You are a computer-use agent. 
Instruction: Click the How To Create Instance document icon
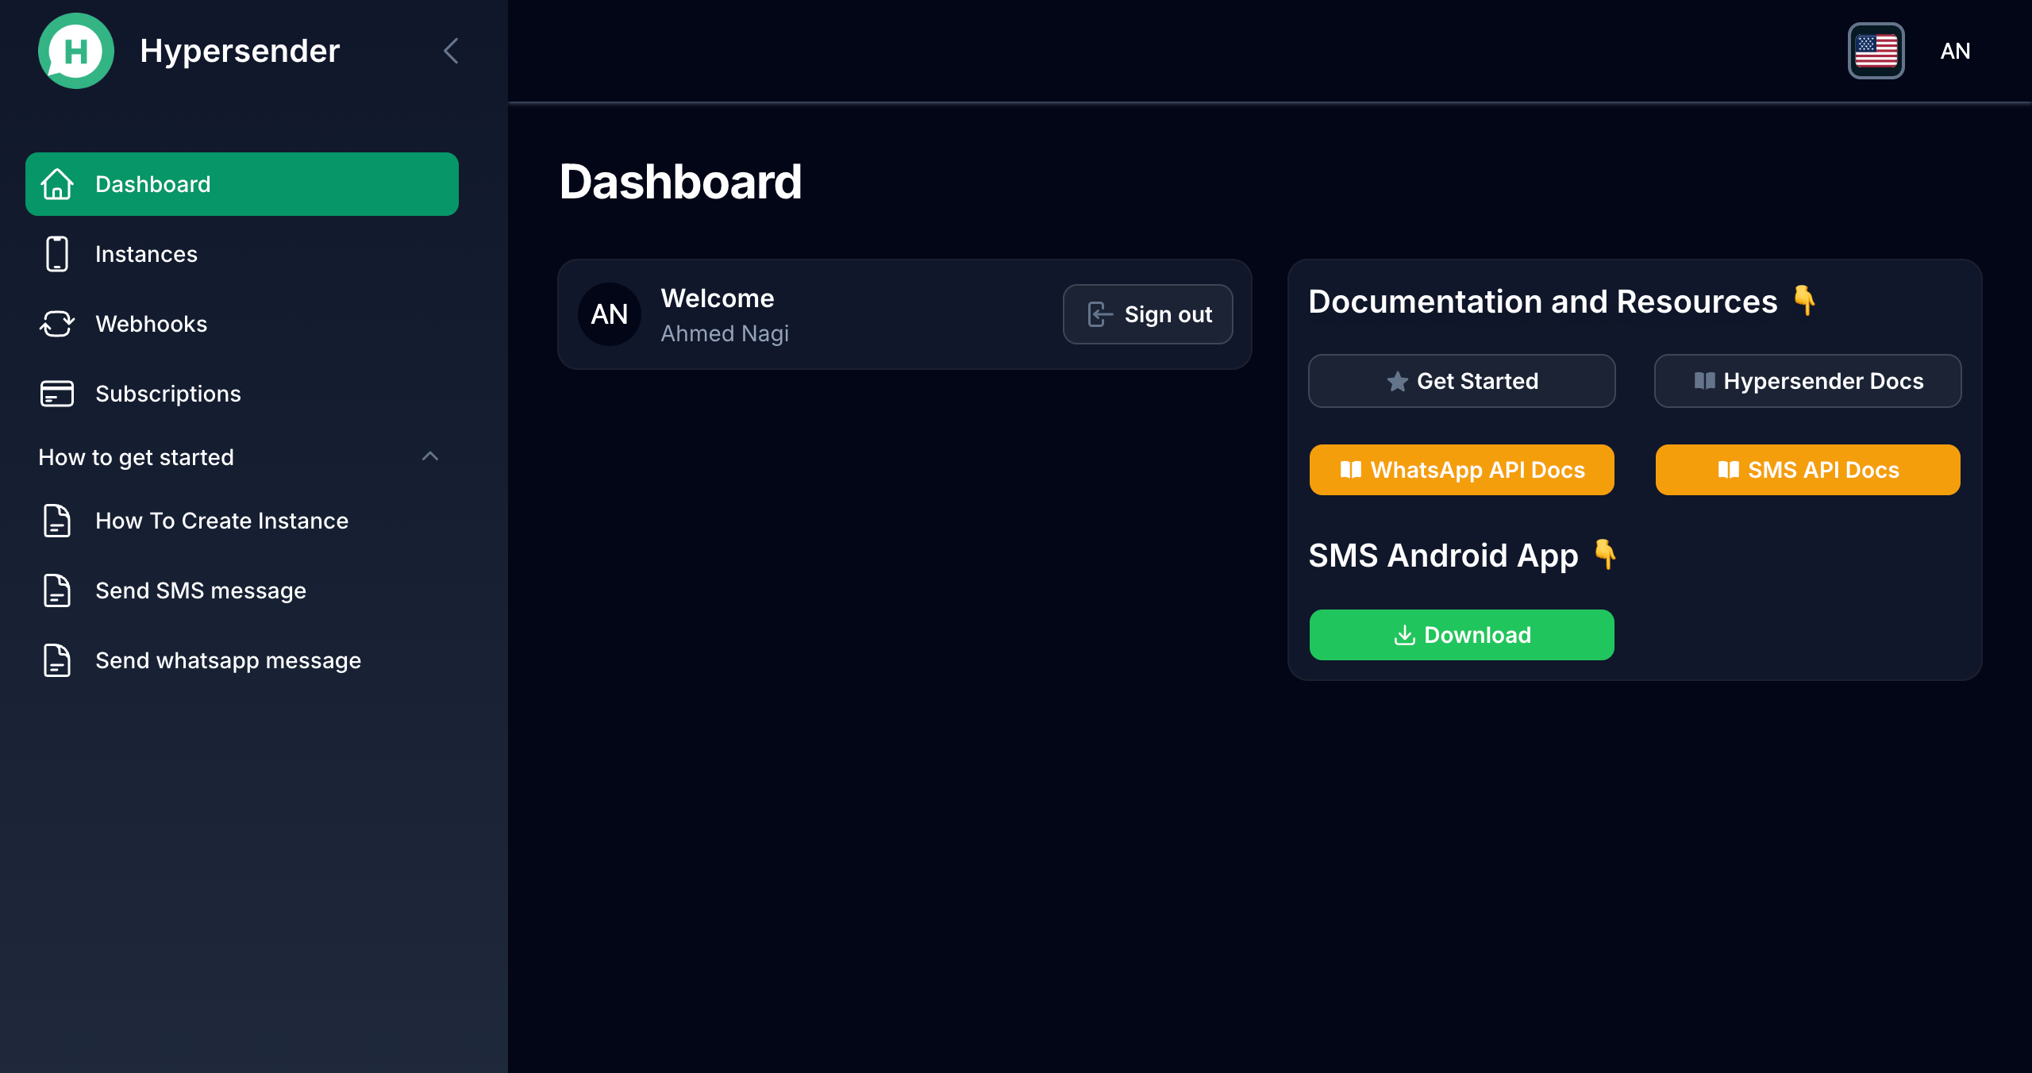pyautogui.click(x=57, y=521)
